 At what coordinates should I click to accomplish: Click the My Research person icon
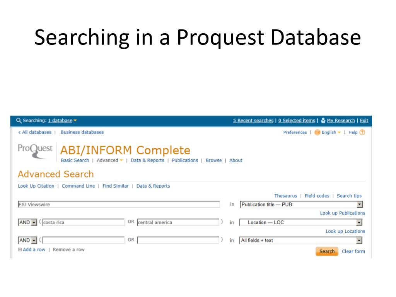[323, 121]
